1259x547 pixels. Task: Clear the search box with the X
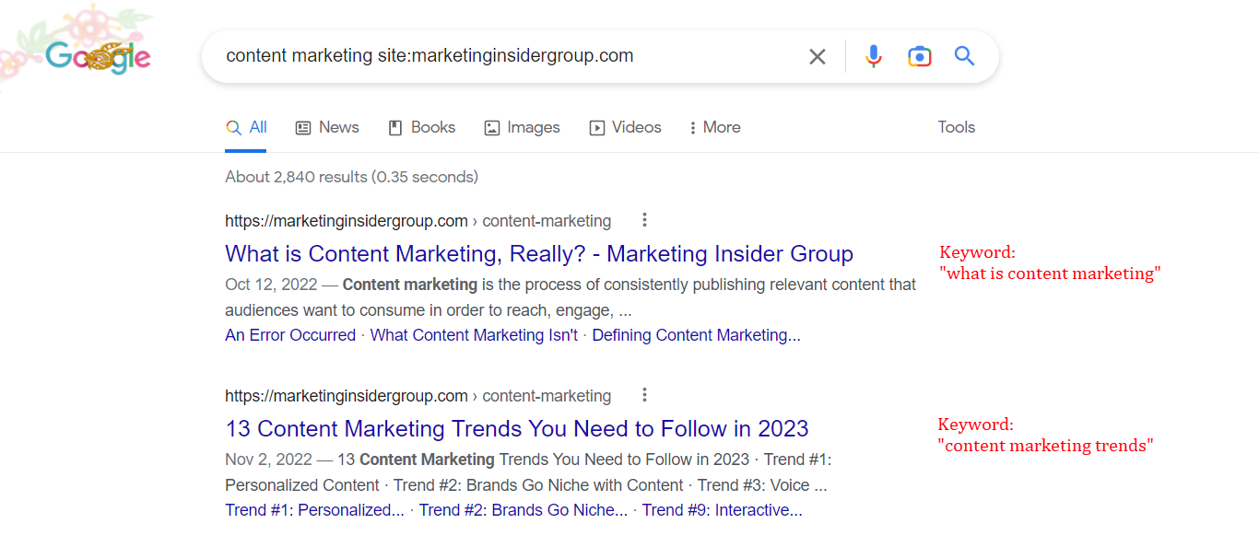[x=817, y=56]
